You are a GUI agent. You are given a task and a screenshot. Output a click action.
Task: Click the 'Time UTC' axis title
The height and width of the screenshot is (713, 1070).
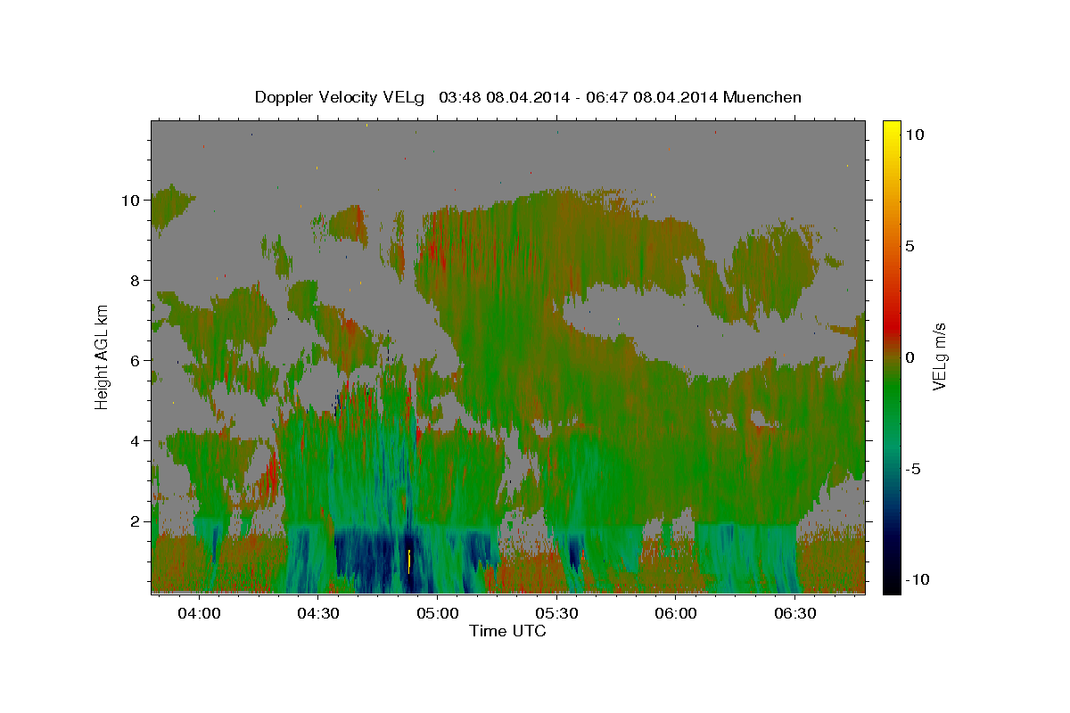coord(507,631)
